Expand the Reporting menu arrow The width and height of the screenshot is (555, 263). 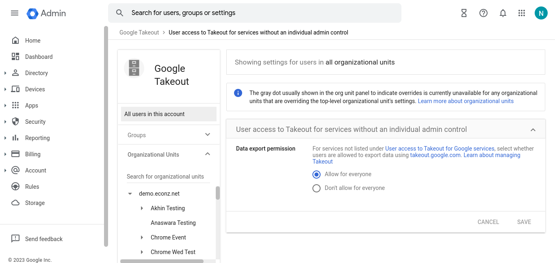(5, 138)
